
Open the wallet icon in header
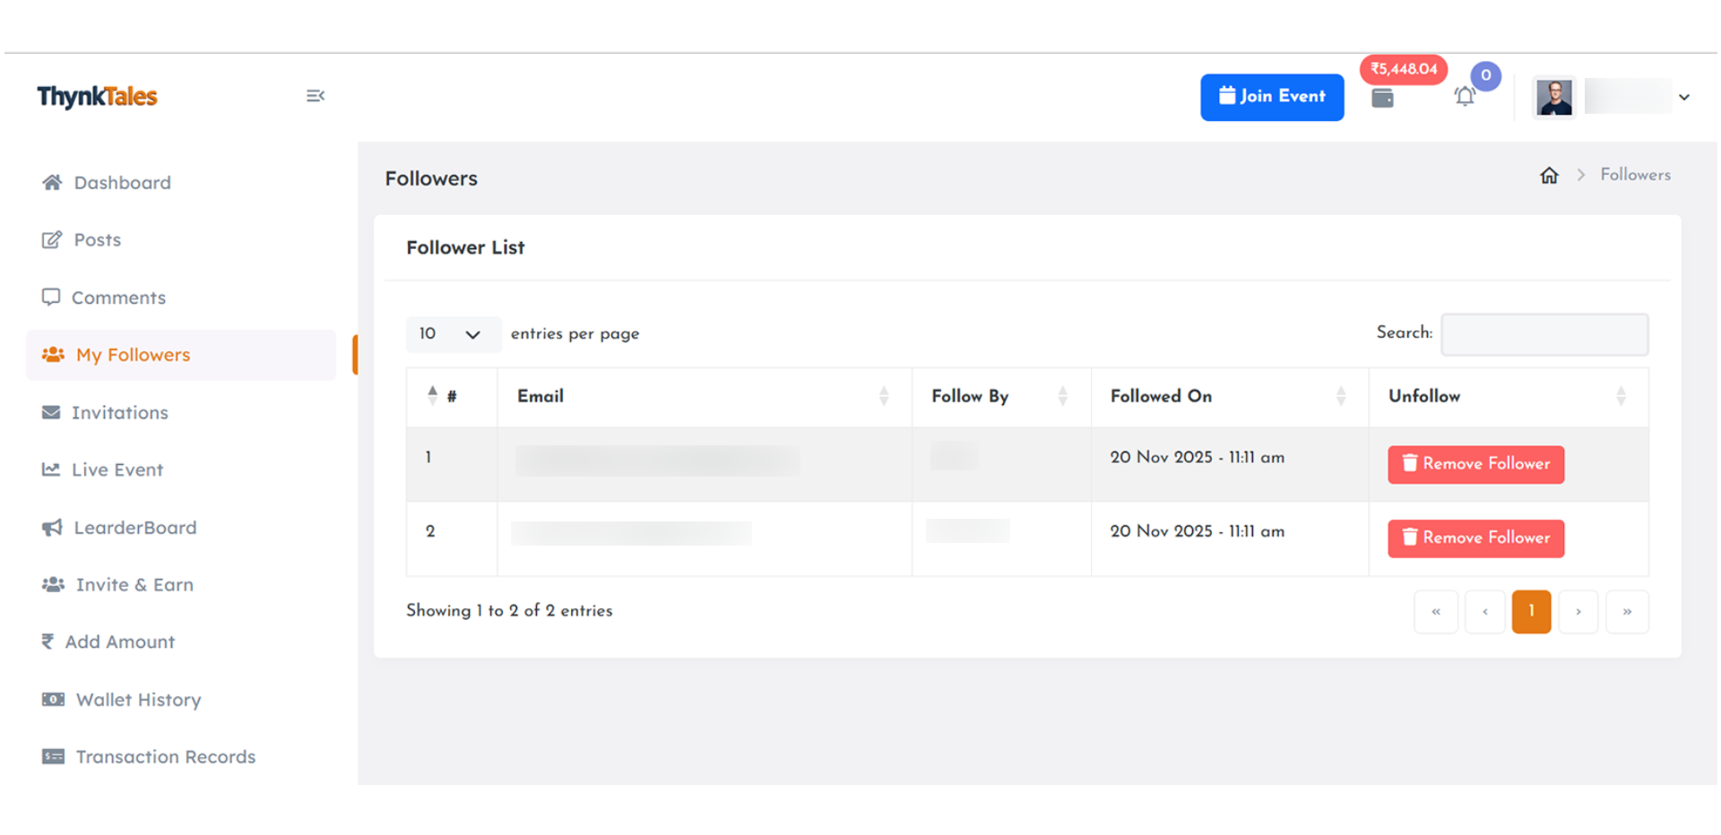pyautogui.click(x=1382, y=99)
